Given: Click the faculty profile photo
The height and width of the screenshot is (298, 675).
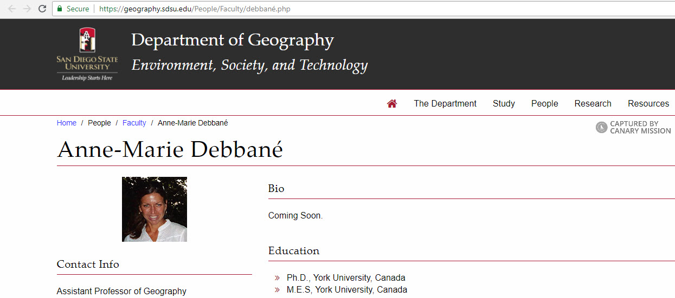Looking at the screenshot, I should coord(155,209).
